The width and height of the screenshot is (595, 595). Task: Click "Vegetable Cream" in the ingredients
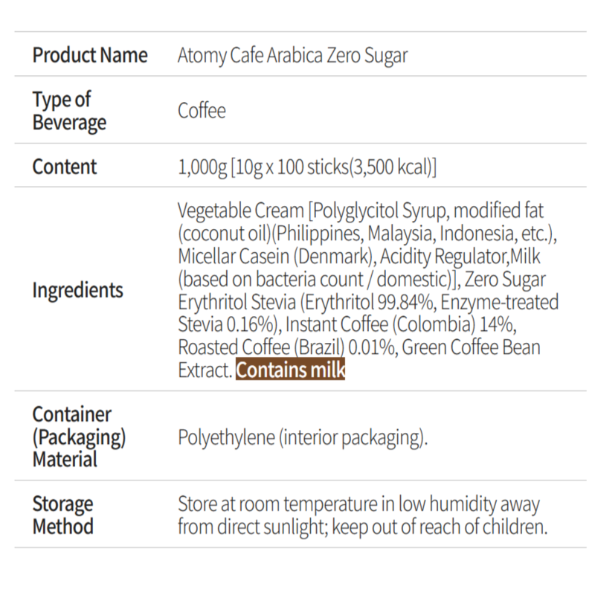241,211
